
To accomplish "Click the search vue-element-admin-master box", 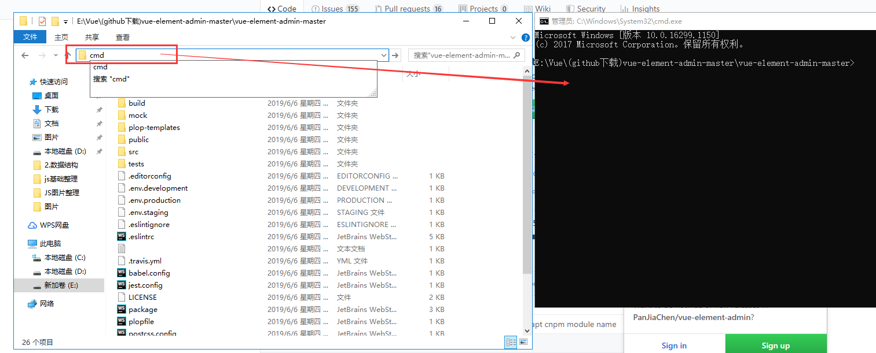I will click(x=466, y=55).
